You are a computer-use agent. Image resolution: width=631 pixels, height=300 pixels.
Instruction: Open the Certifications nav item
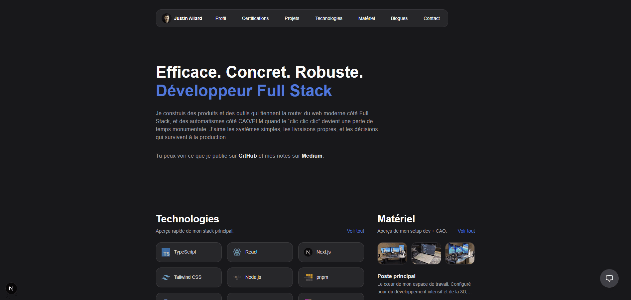pos(255,18)
